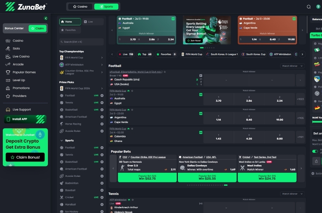This screenshot has height=213, width=322.
Task: Select the Home tab in sports menu
Action: [x=70, y=22]
